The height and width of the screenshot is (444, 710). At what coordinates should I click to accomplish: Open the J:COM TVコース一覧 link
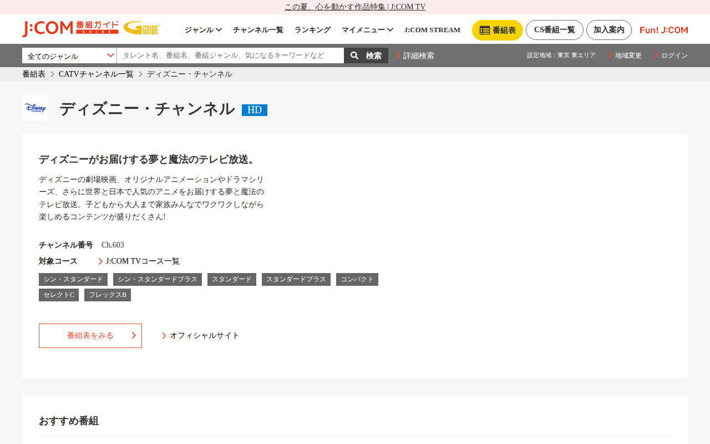139,261
